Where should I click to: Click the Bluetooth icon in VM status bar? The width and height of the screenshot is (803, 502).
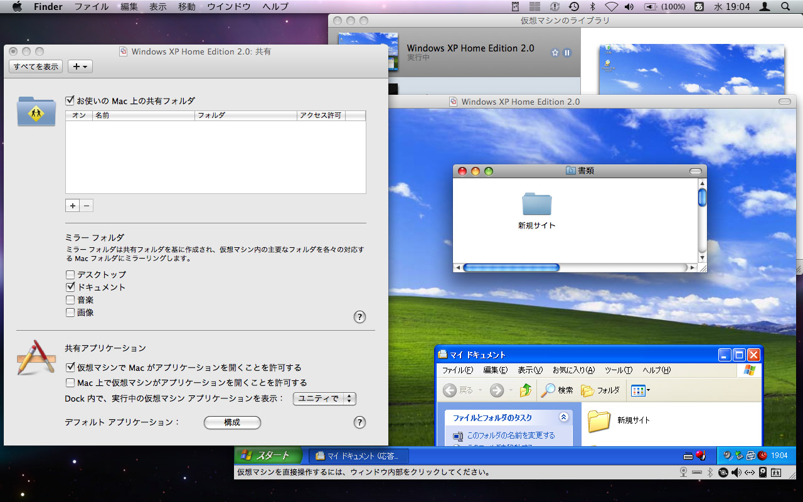[x=710, y=472]
